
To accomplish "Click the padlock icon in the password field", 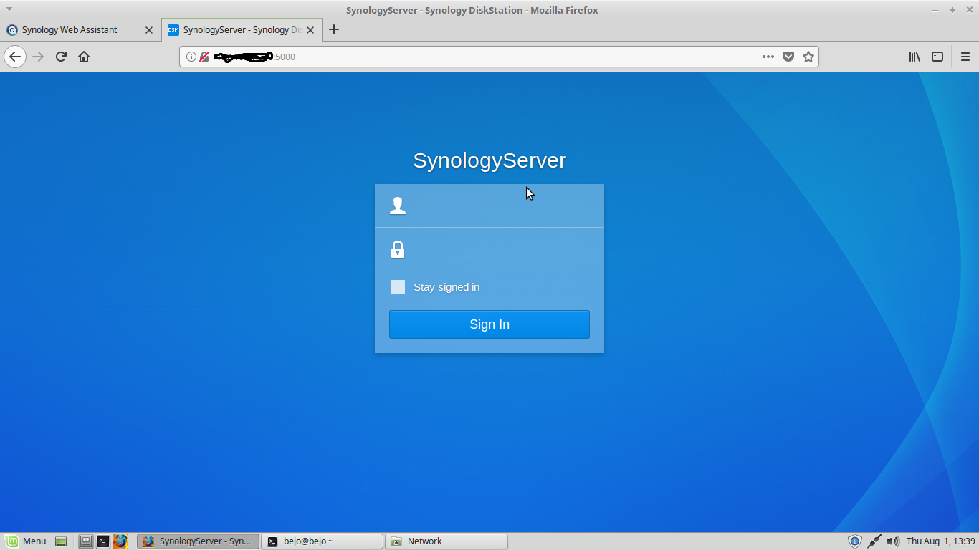I will pos(398,249).
